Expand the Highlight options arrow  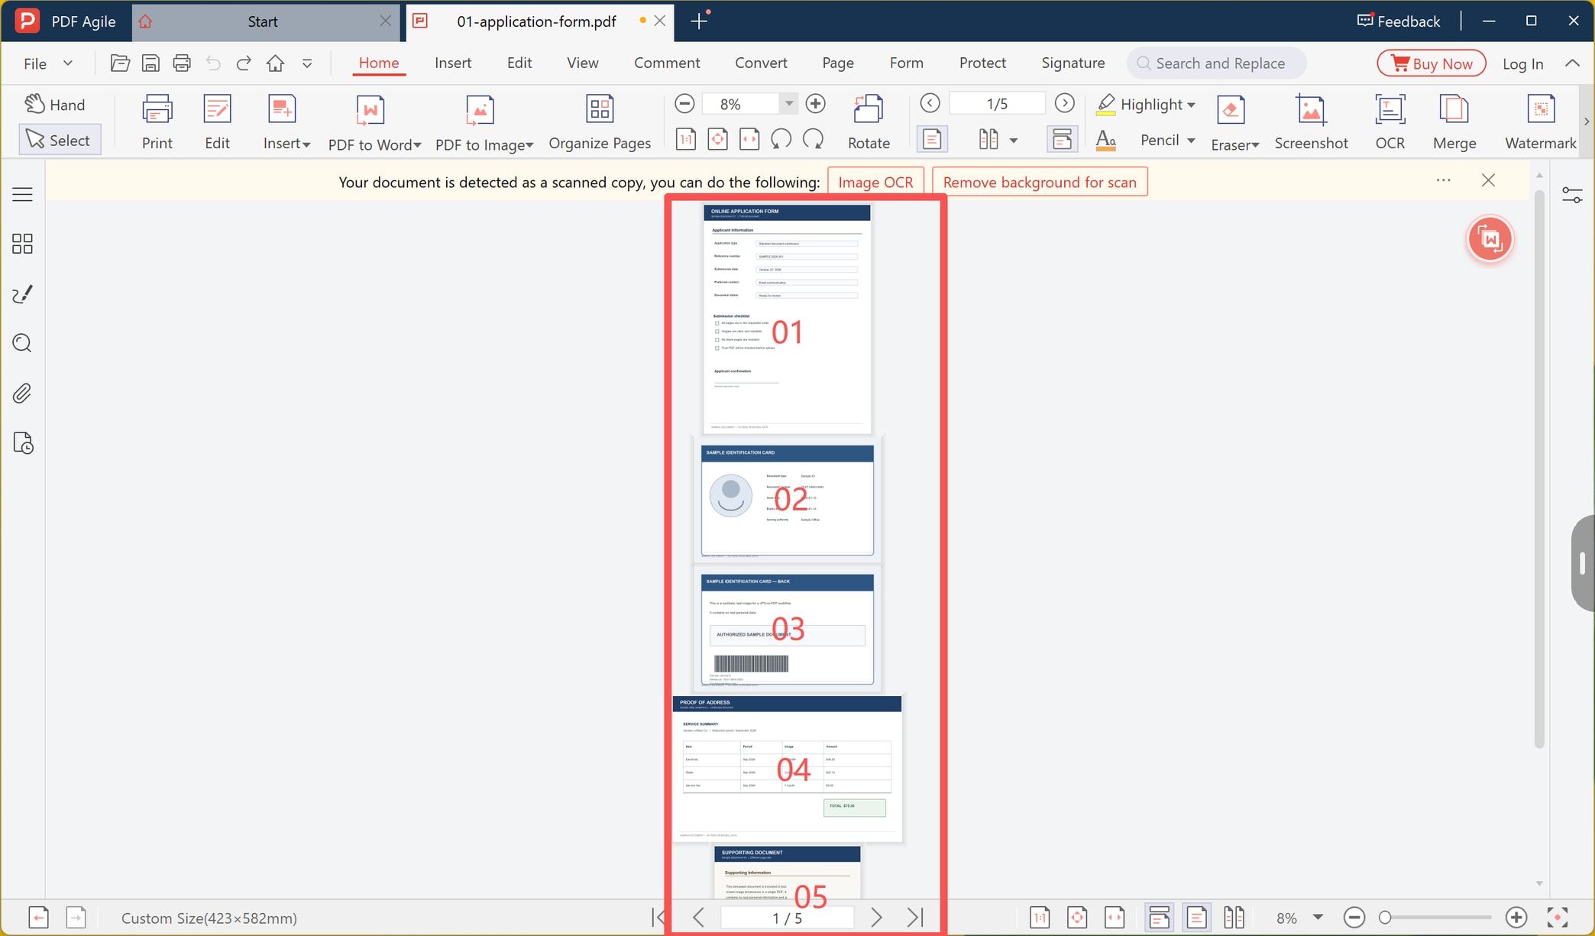1191,105
